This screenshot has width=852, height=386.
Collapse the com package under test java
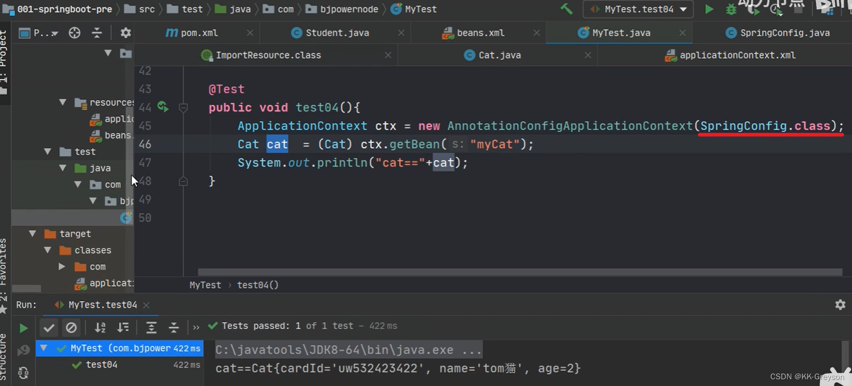[77, 185]
